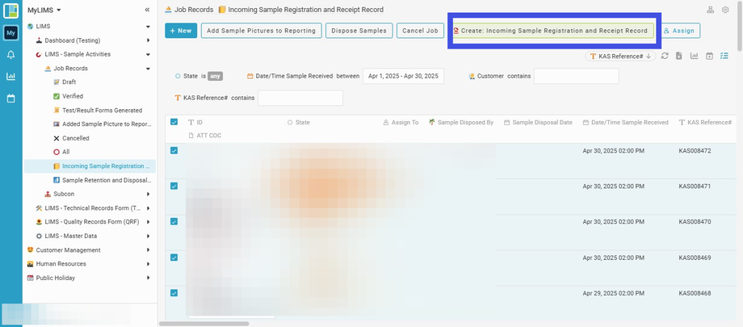The image size is (743, 327).
Task: Open the analytics chart icon in left rail
Action: coord(10,76)
